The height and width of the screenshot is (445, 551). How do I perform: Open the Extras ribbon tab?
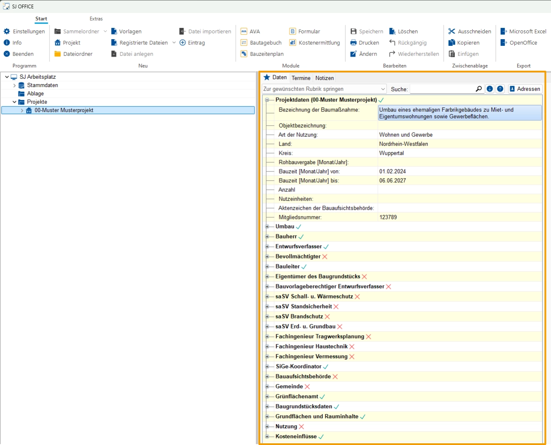click(96, 19)
